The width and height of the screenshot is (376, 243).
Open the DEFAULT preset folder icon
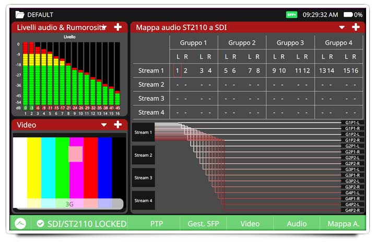pyautogui.click(x=20, y=15)
